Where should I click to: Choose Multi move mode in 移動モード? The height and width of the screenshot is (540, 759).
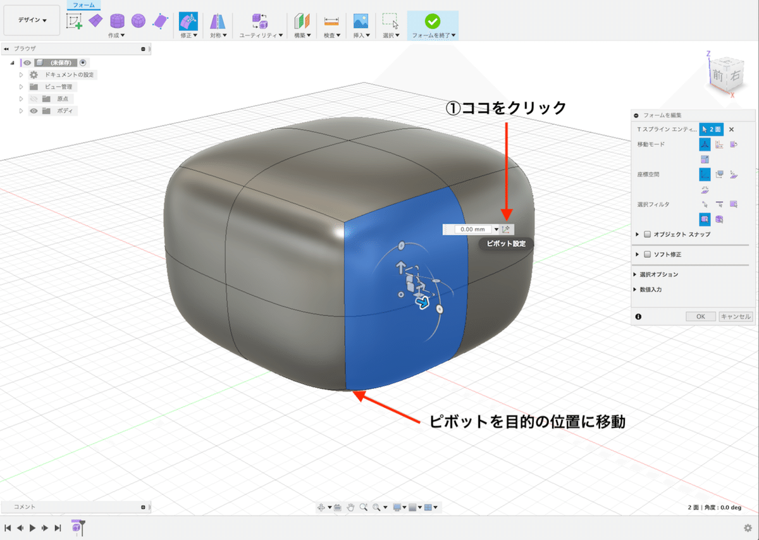pos(705,144)
